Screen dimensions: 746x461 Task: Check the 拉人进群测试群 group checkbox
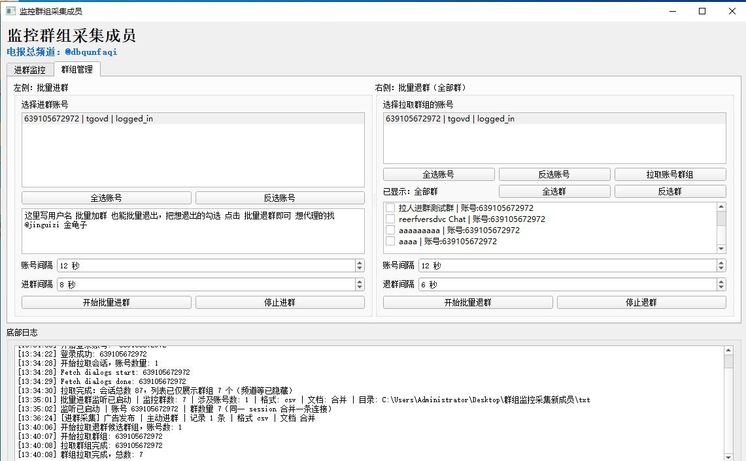point(389,207)
